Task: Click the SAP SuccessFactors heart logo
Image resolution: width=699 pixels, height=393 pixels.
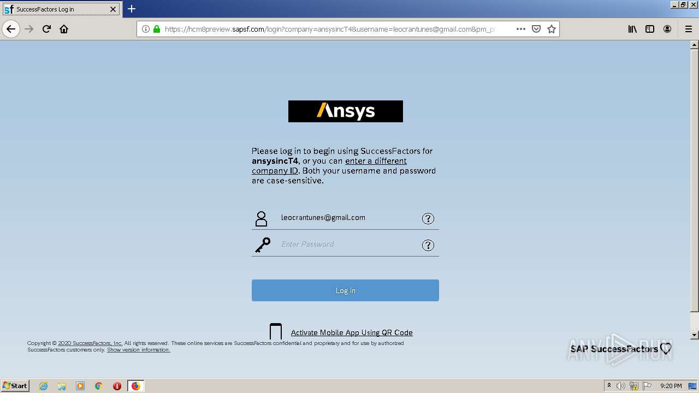Action: (621, 349)
